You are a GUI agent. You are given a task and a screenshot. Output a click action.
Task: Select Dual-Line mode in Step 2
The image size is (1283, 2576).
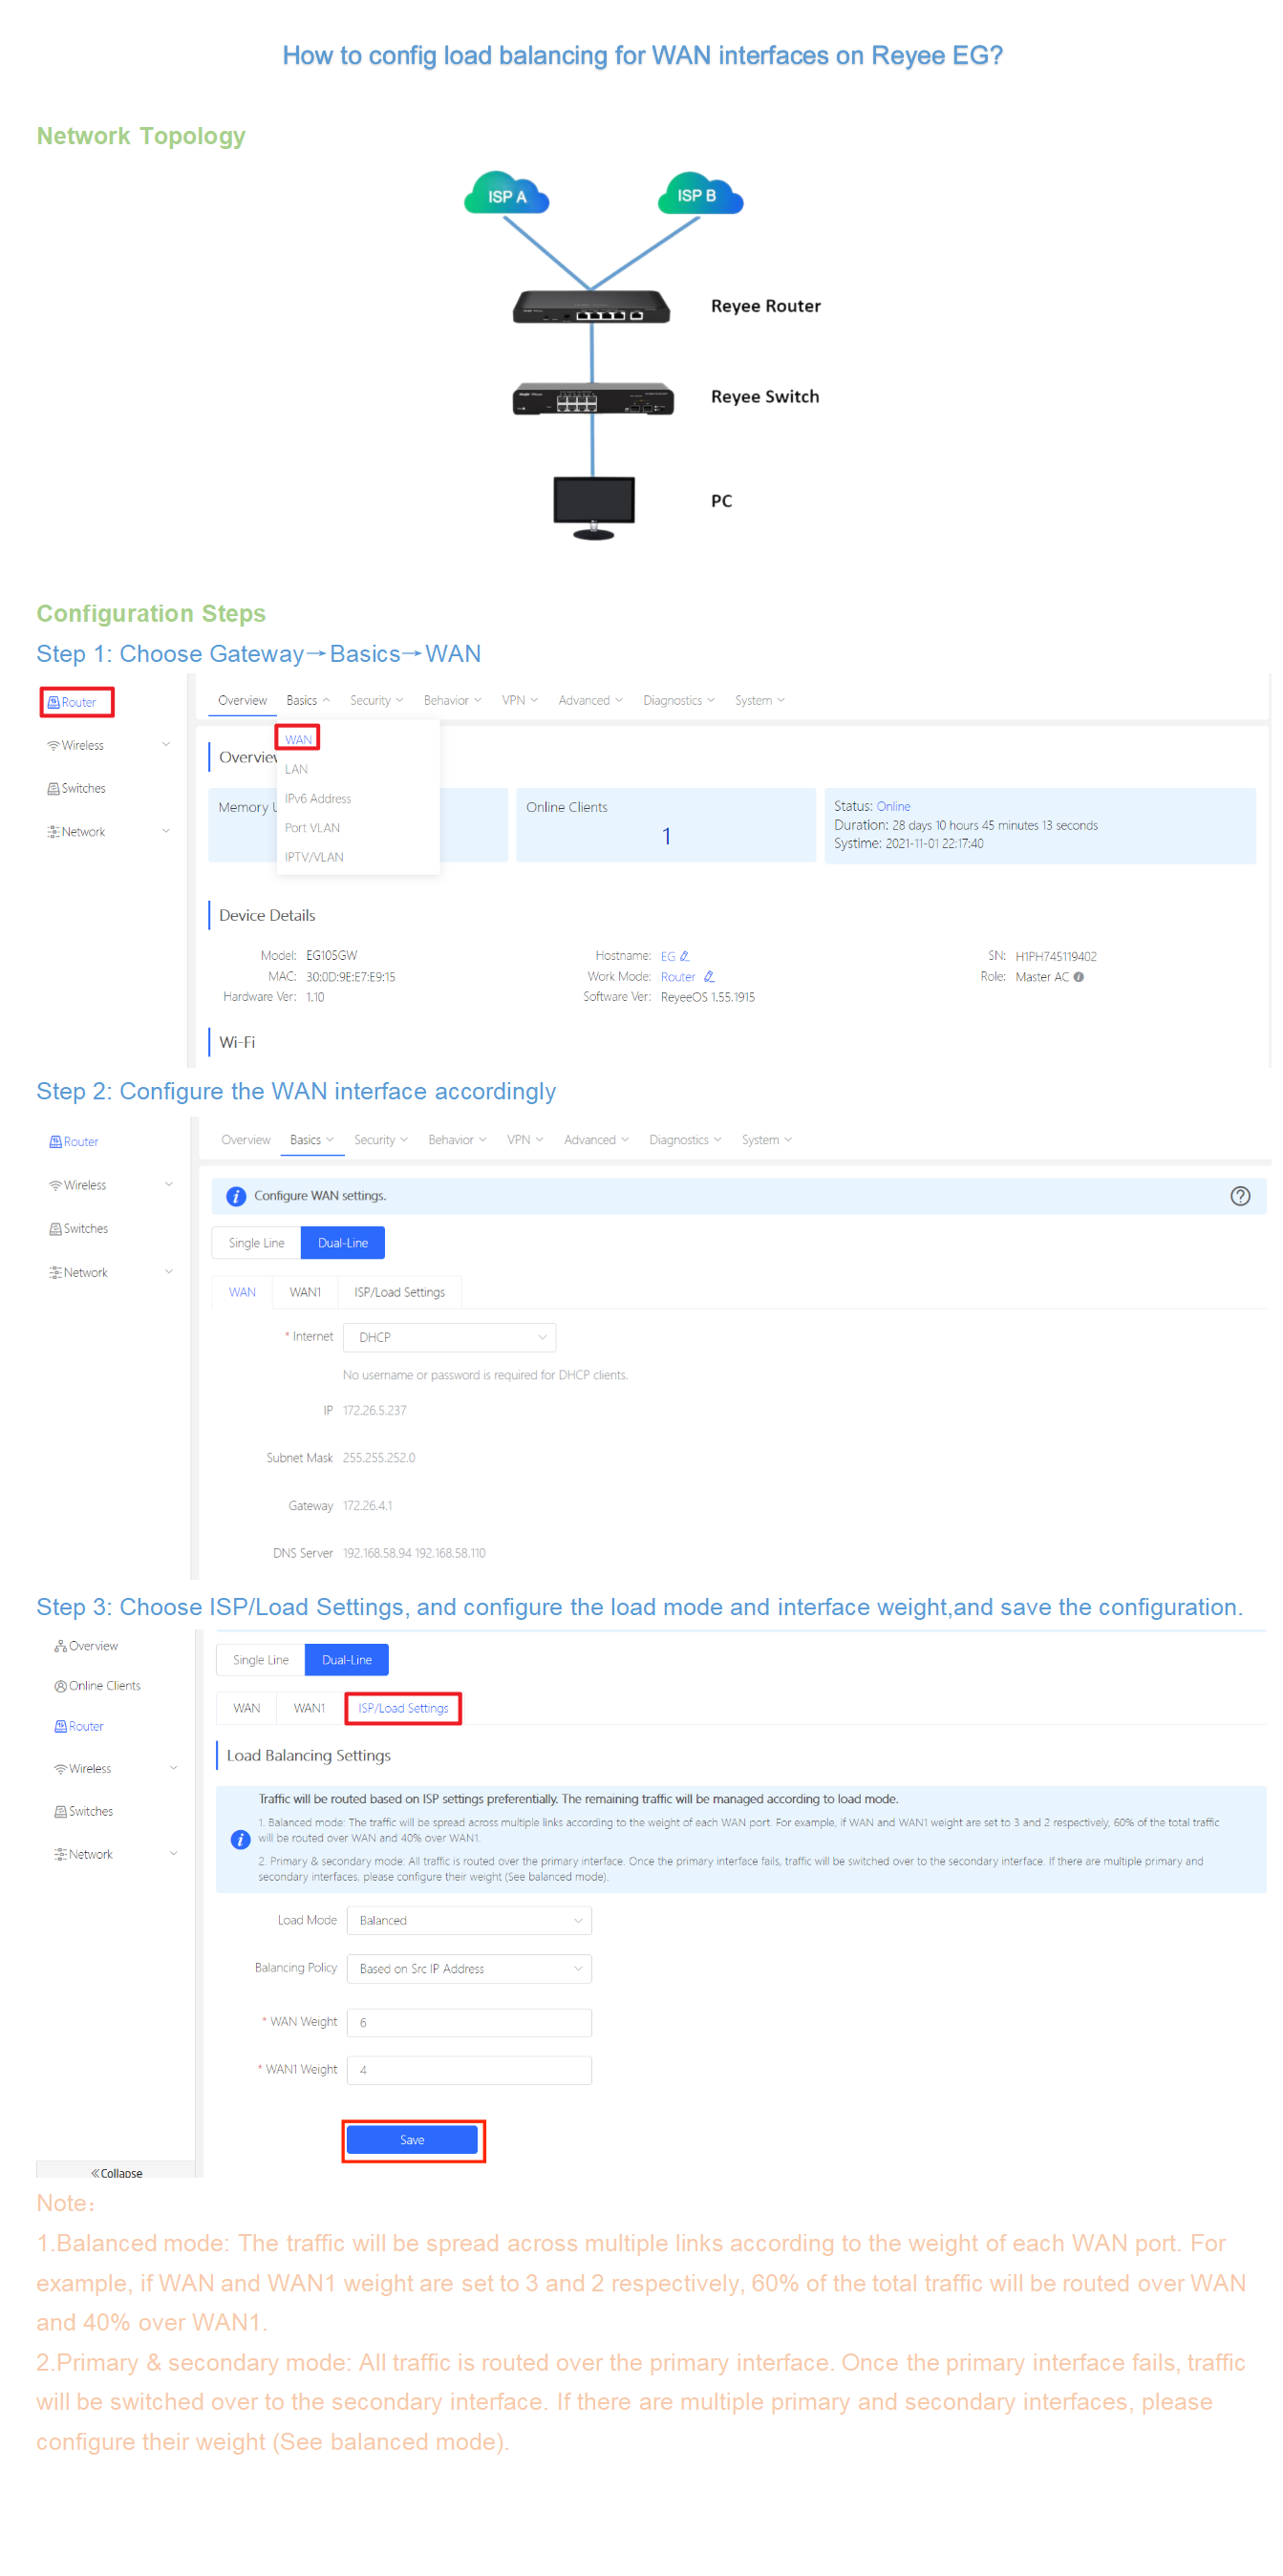point(342,1243)
